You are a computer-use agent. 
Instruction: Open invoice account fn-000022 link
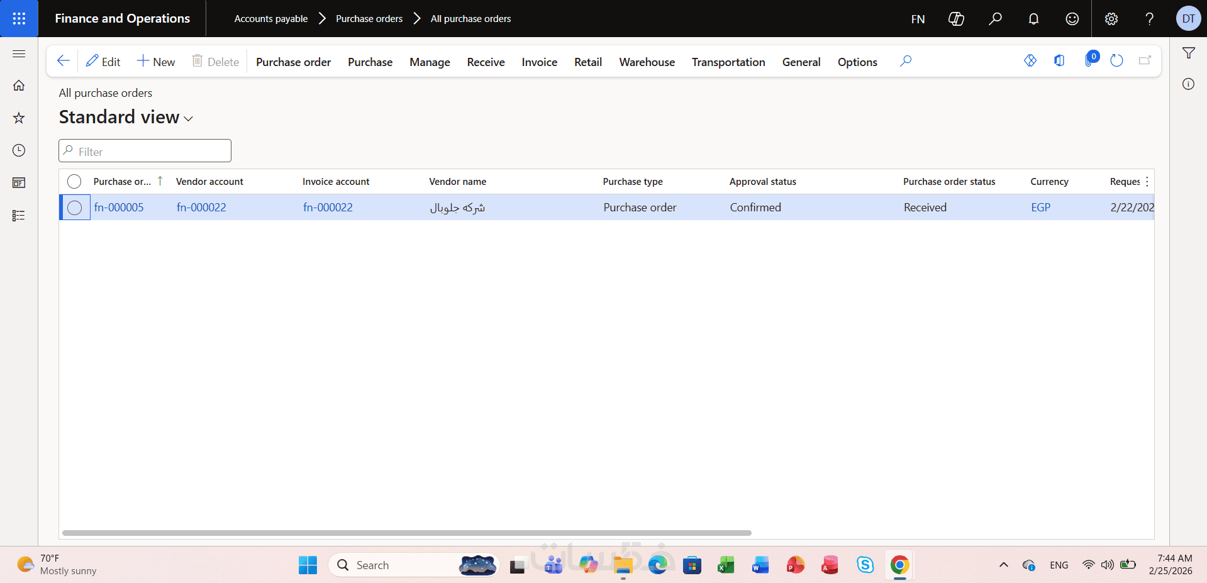pos(328,208)
